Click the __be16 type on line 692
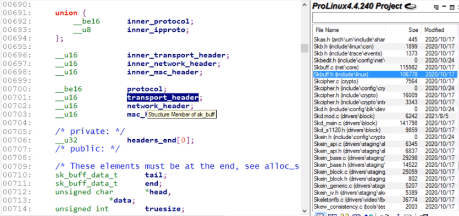Screen dimensions: 459x216 coord(86,21)
